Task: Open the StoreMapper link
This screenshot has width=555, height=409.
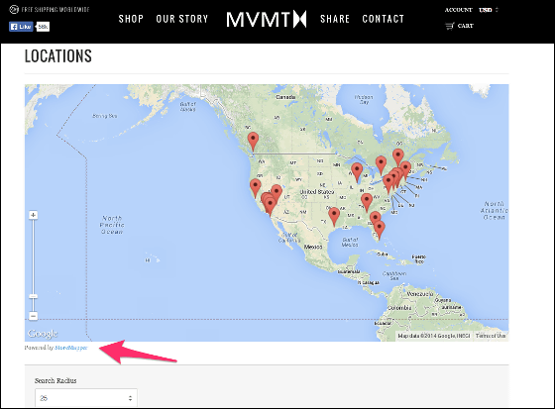Action: [x=70, y=348]
